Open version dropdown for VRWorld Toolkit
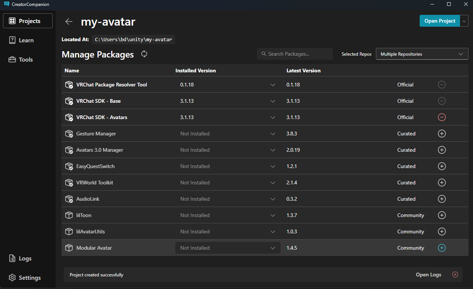The width and height of the screenshot is (473, 289). coord(228,183)
